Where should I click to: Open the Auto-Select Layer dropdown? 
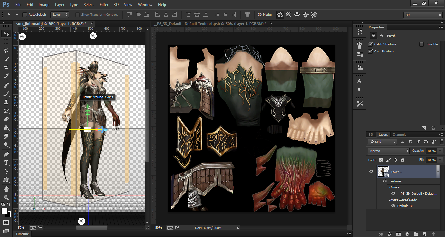[60, 15]
